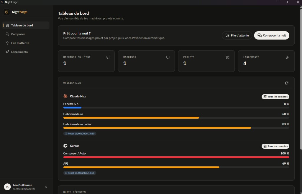Click the File d'attente lightbulb icon
This screenshot has width=302, height=194.
click(7, 43)
